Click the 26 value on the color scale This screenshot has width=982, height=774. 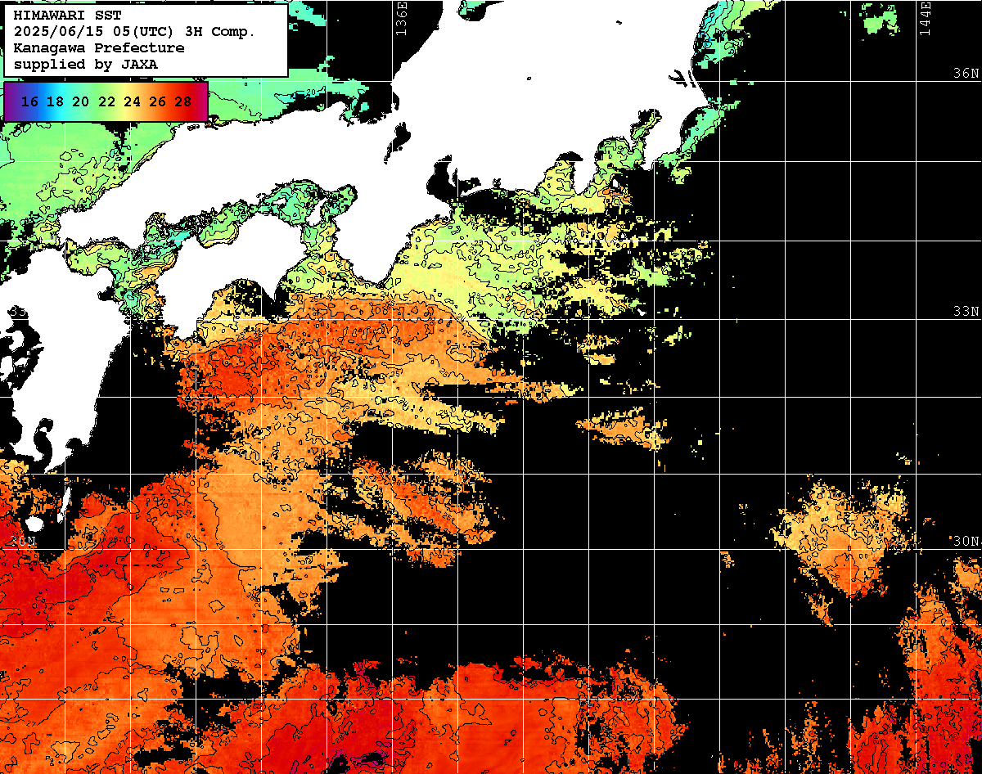157,101
